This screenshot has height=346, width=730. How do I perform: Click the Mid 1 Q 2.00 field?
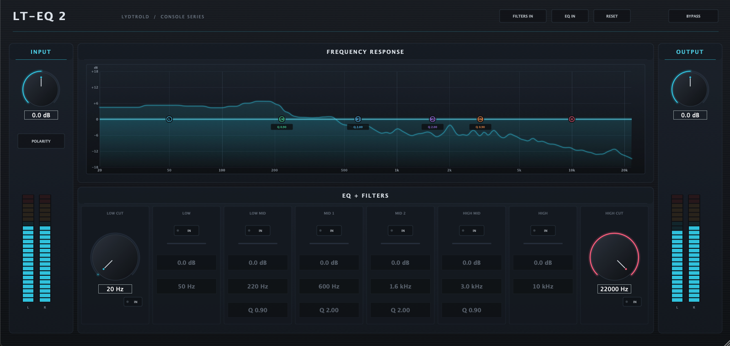(x=329, y=310)
